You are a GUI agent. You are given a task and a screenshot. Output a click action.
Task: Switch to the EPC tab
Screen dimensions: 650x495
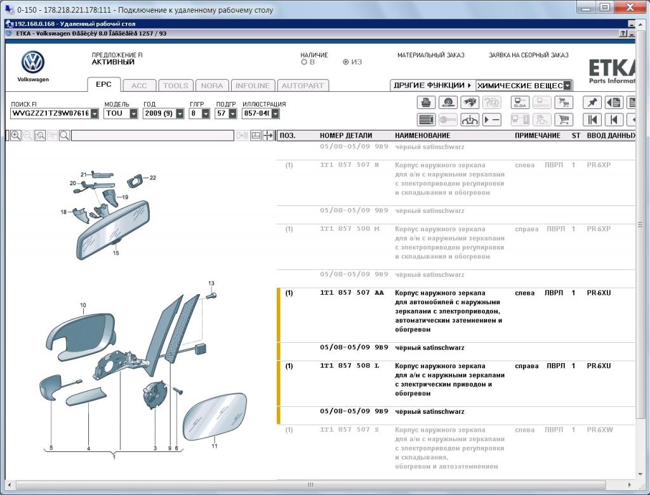(x=103, y=84)
